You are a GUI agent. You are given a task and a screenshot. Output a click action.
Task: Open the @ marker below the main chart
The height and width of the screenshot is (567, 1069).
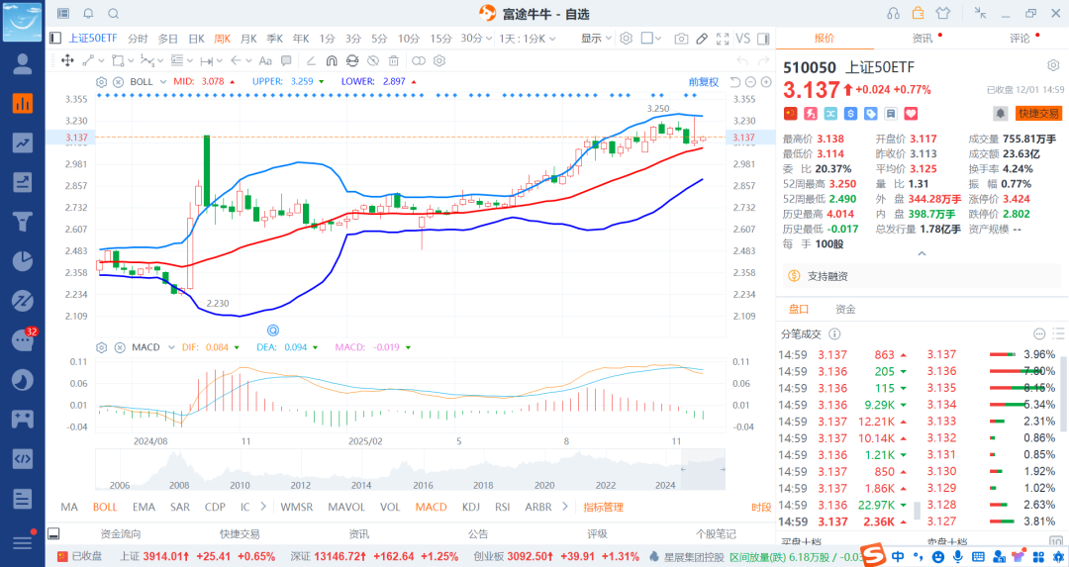(273, 331)
